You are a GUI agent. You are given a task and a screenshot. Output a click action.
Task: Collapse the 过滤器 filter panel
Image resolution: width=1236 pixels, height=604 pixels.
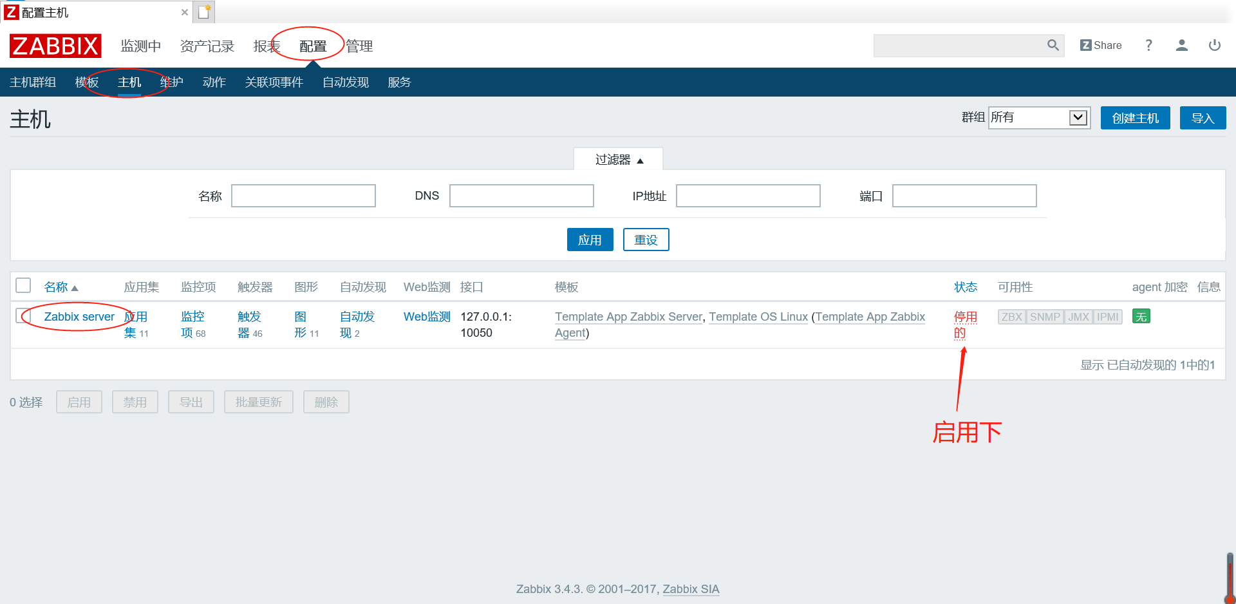click(618, 160)
